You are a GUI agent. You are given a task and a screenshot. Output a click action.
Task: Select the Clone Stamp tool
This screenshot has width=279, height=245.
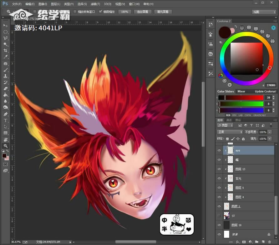click(x=5, y=76)
